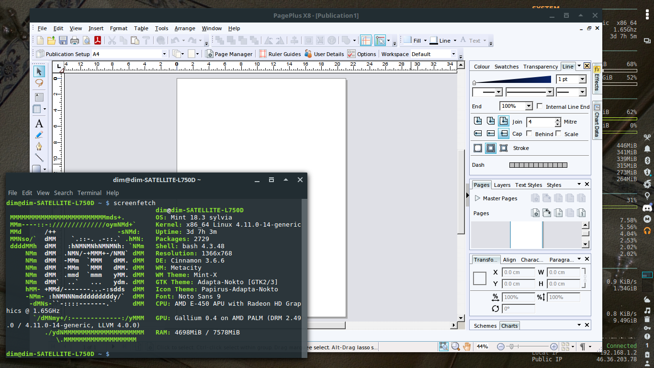Select the Pointer tool
The width and height of the screenshot is (654, 368).
coord(39,72)
